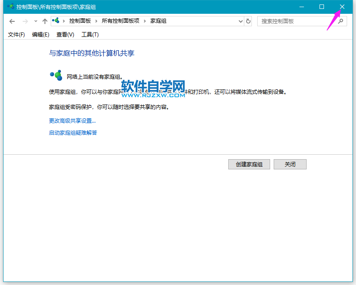Open the 工具(T) menu
Image resolution: width=356 pixels, height=285 pixels.
pos(90,35)
